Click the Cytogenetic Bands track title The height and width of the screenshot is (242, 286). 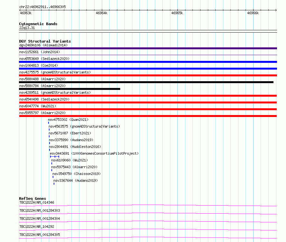click(38, 24)
